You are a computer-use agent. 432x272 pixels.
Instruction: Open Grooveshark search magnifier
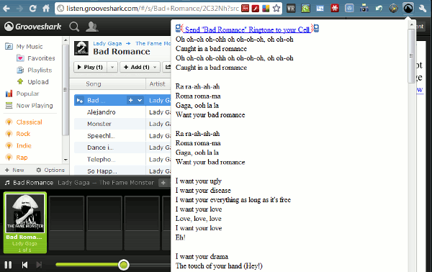74,27
